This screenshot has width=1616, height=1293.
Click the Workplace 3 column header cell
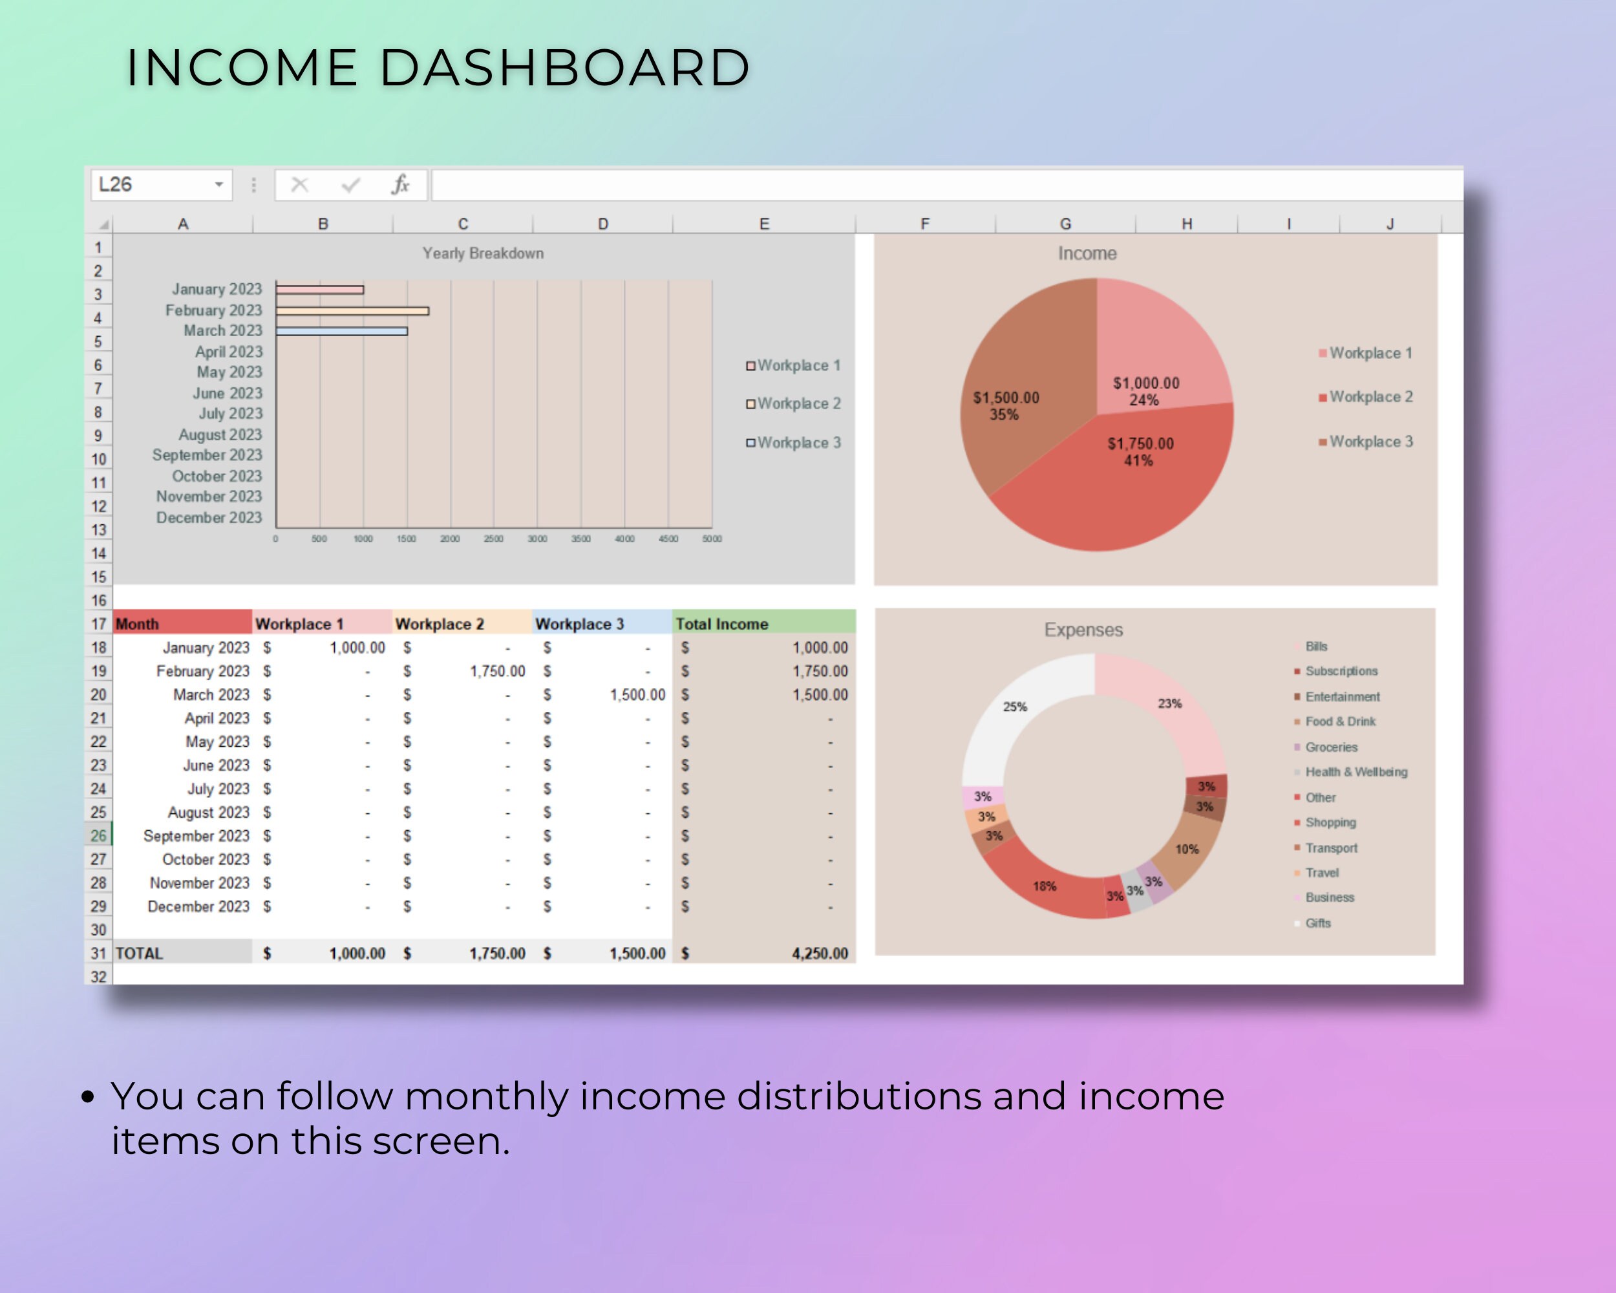(602, 623)
